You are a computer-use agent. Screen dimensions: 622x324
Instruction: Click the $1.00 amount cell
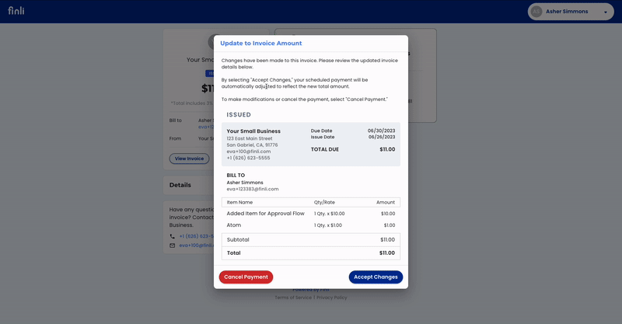click(x=390, y=225)
